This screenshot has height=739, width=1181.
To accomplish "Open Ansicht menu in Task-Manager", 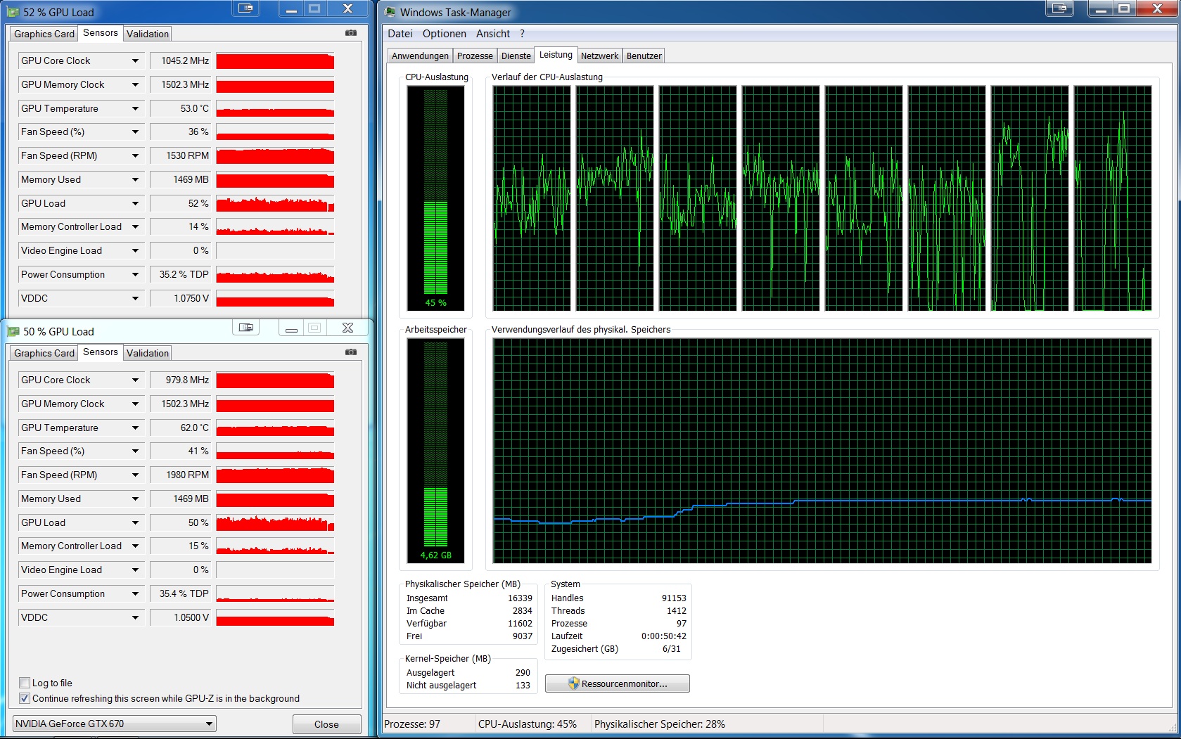I will [x=493, y=34].
